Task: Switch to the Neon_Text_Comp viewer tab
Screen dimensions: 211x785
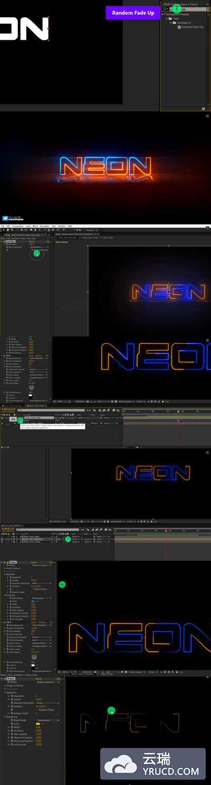Action: click(90, 238)
